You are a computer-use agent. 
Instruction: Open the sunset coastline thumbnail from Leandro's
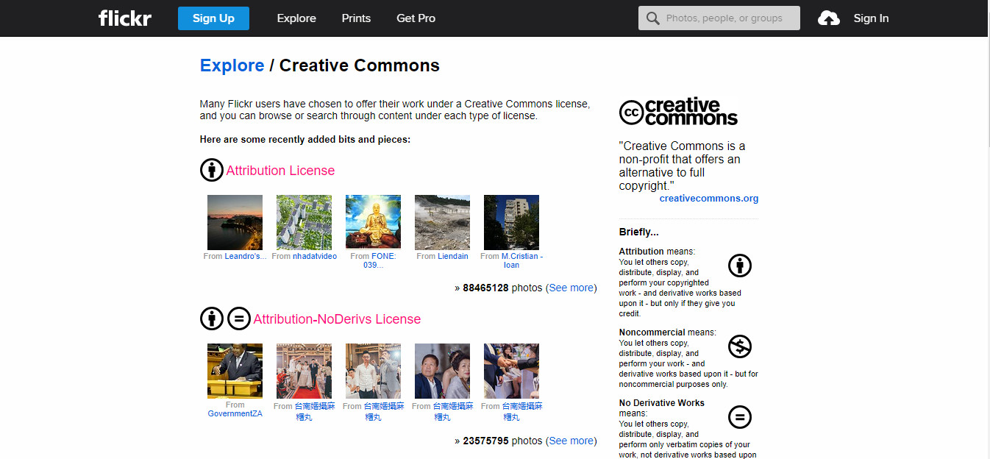235,222
